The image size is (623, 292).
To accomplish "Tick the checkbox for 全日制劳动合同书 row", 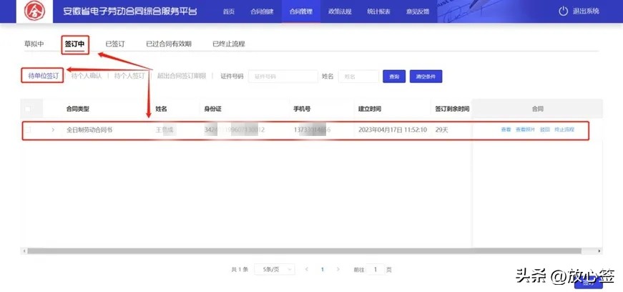I will [28, 130].
